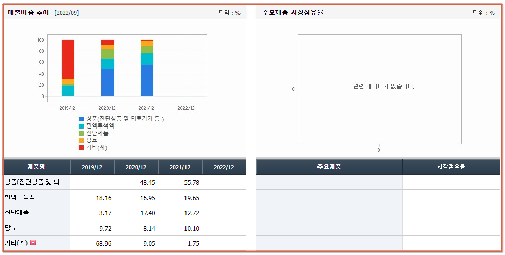The height and width of the screenshot is (255, 505).
Task: Click the 상품(진단상품 및 의료기기 등 ) legend label
Action: click(125, 119)
